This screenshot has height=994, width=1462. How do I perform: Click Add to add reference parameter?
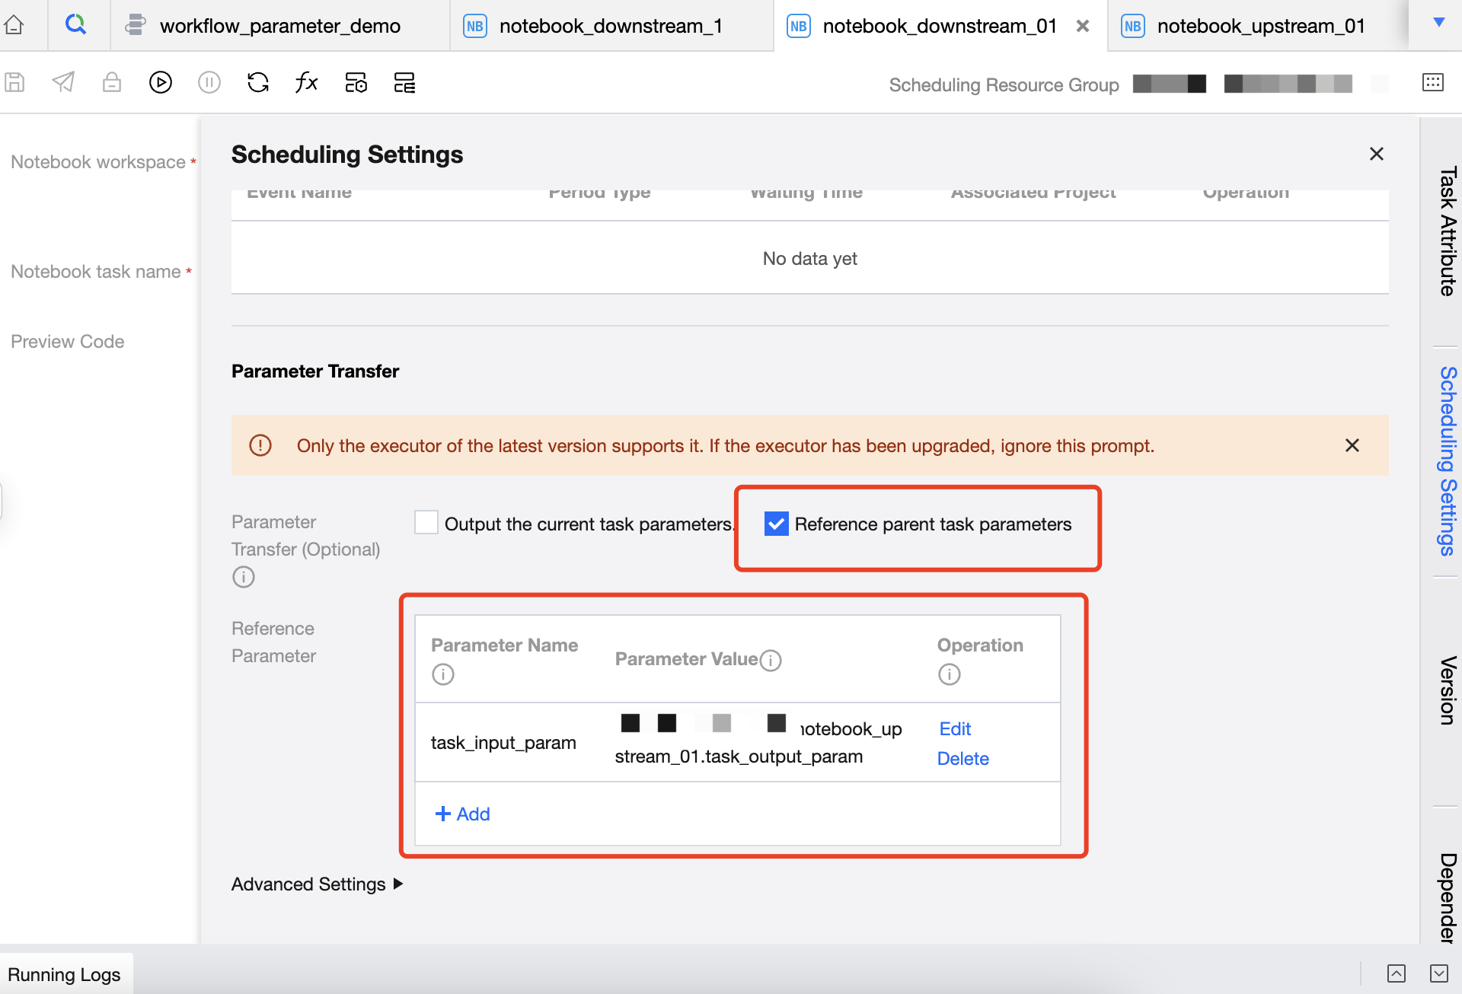click(x=462, y=814)
